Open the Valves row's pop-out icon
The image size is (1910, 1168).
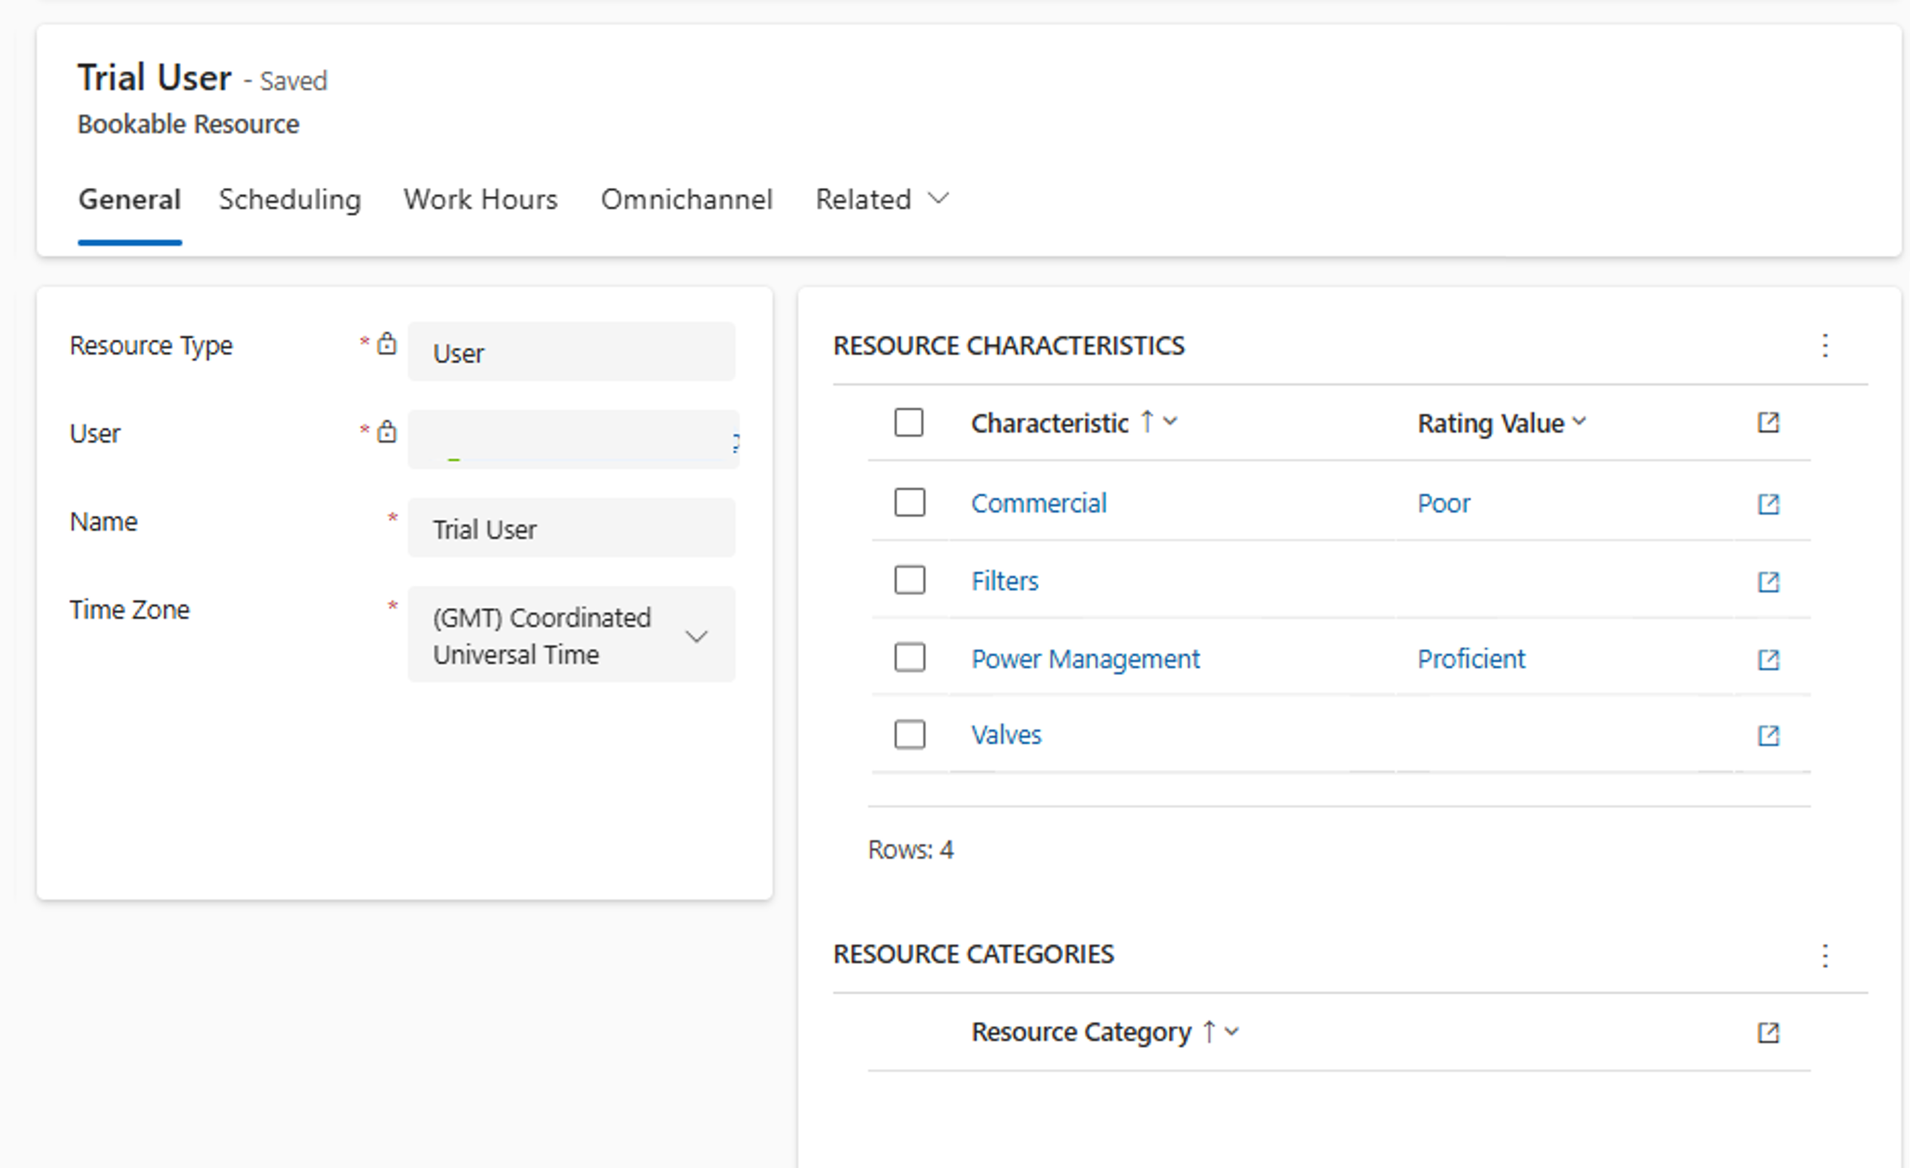[1768, 735]
